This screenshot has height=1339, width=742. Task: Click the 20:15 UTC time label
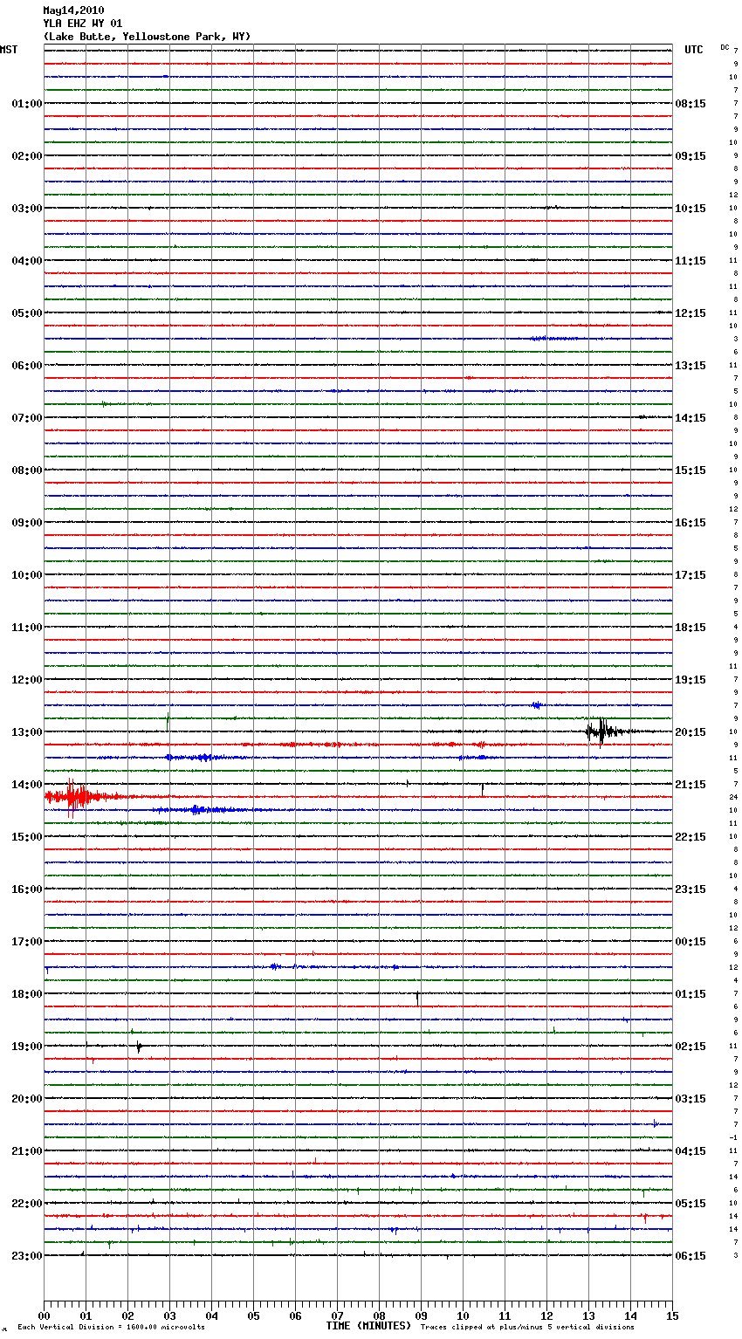point(690,732)
